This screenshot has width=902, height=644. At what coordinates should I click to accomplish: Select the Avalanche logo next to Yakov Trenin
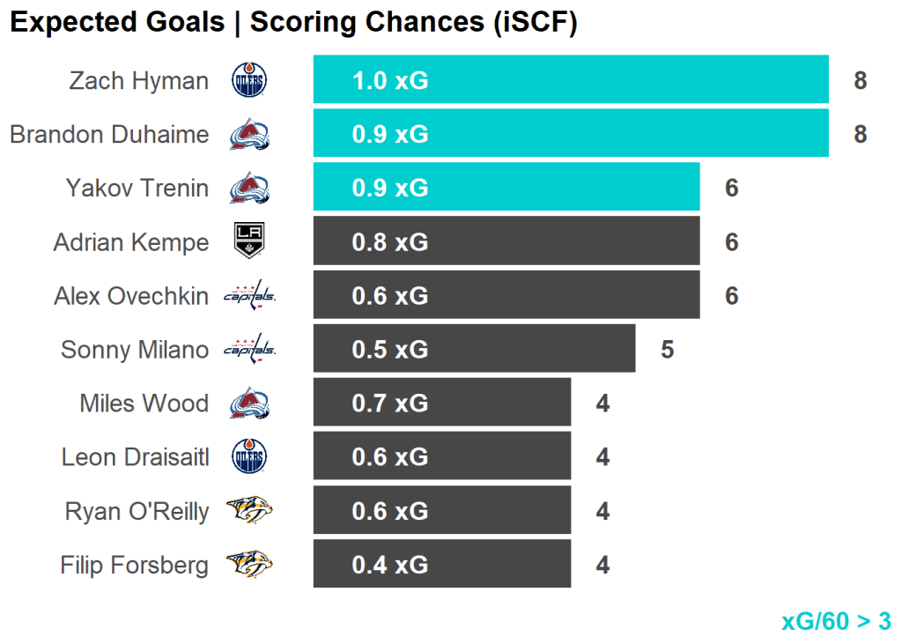tap(249, 189)
